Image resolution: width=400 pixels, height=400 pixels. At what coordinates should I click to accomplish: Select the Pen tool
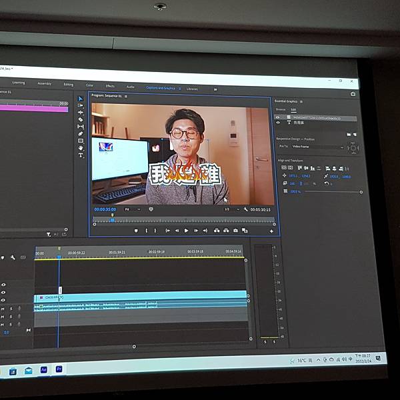click(81, 134)
